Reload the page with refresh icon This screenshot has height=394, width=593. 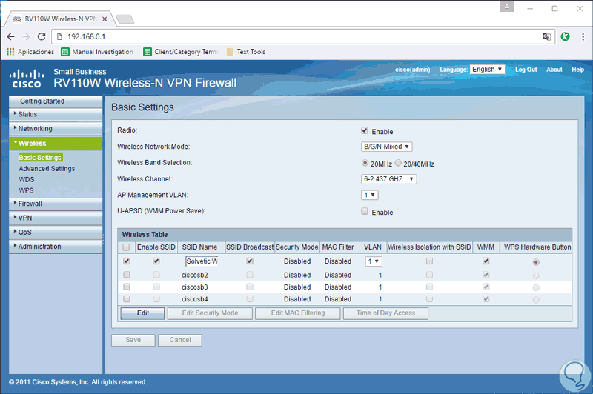click(x=42, y=36)
